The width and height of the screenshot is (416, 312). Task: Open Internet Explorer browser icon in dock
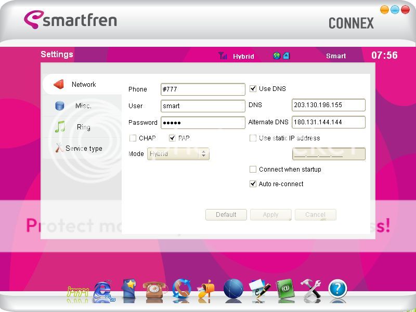tap(103, 290)
